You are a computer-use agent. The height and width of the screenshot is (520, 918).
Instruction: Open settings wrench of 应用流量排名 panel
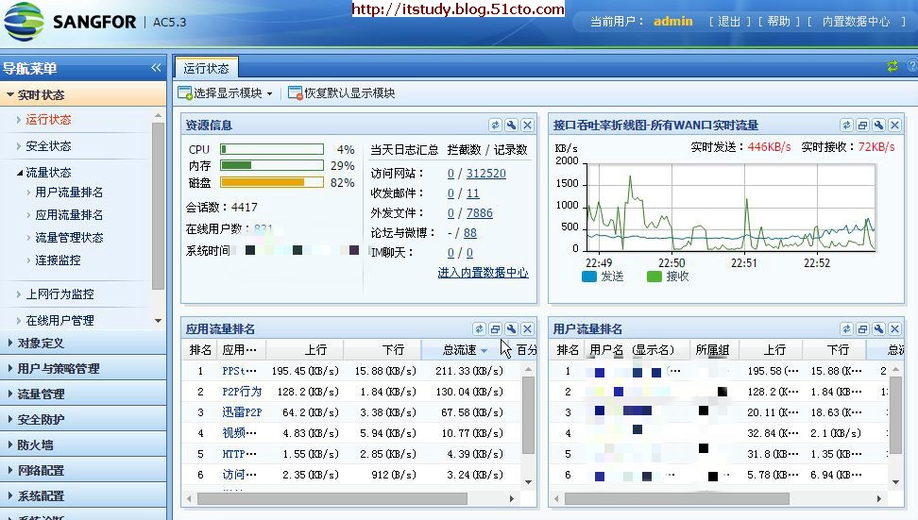click(511, 329)
